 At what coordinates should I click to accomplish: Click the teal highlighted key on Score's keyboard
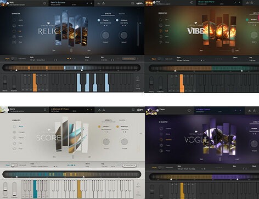tap(35, 189)
